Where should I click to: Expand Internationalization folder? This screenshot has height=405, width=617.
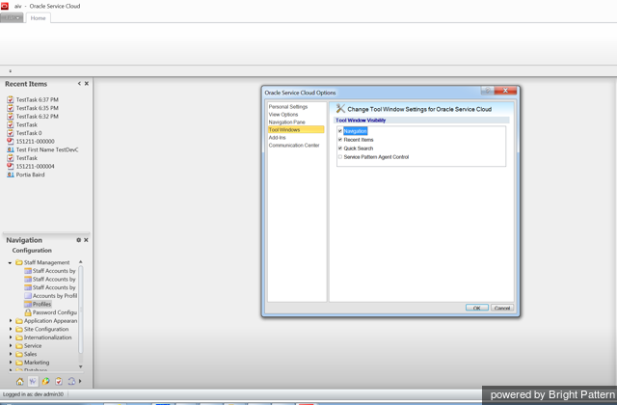pyautogui.click(x=11, y=337)
